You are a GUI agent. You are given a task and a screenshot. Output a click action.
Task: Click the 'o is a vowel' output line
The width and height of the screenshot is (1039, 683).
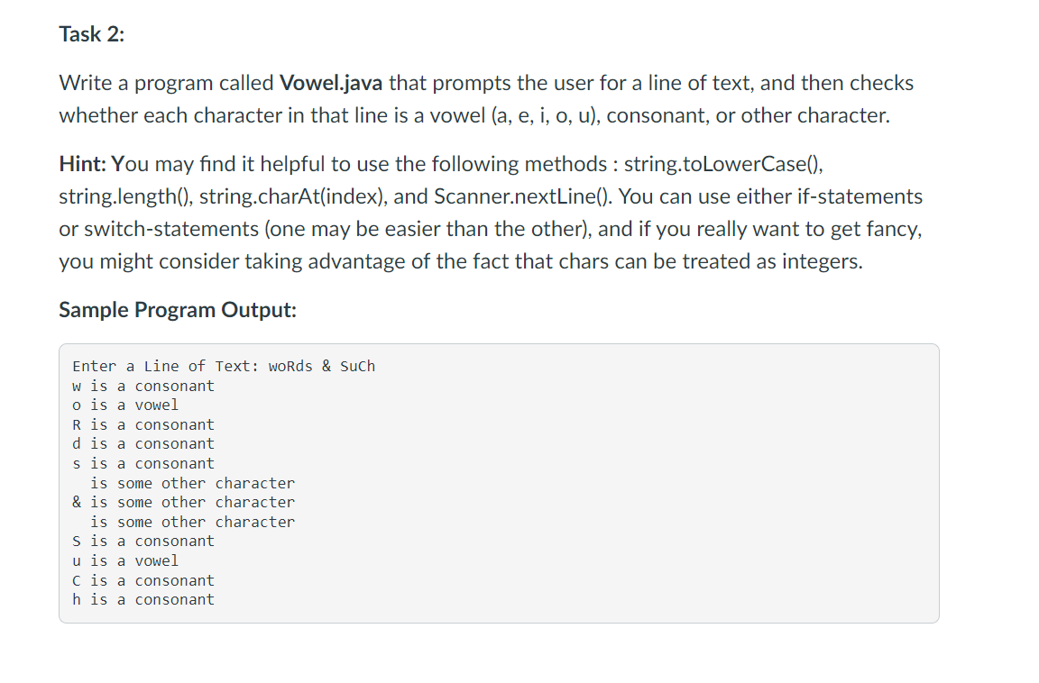[125, 405]
